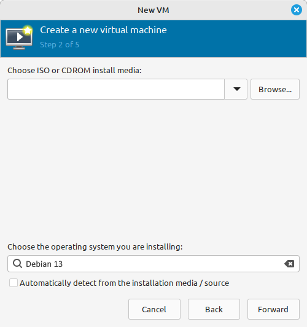Open the install media dropdown arrow

236,89
